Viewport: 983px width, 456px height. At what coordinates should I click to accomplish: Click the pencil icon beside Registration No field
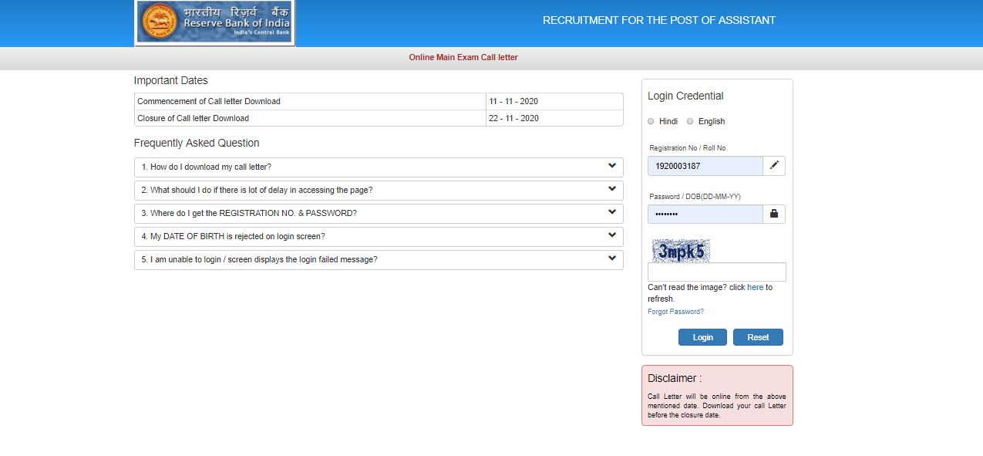(x=774, y=166)
